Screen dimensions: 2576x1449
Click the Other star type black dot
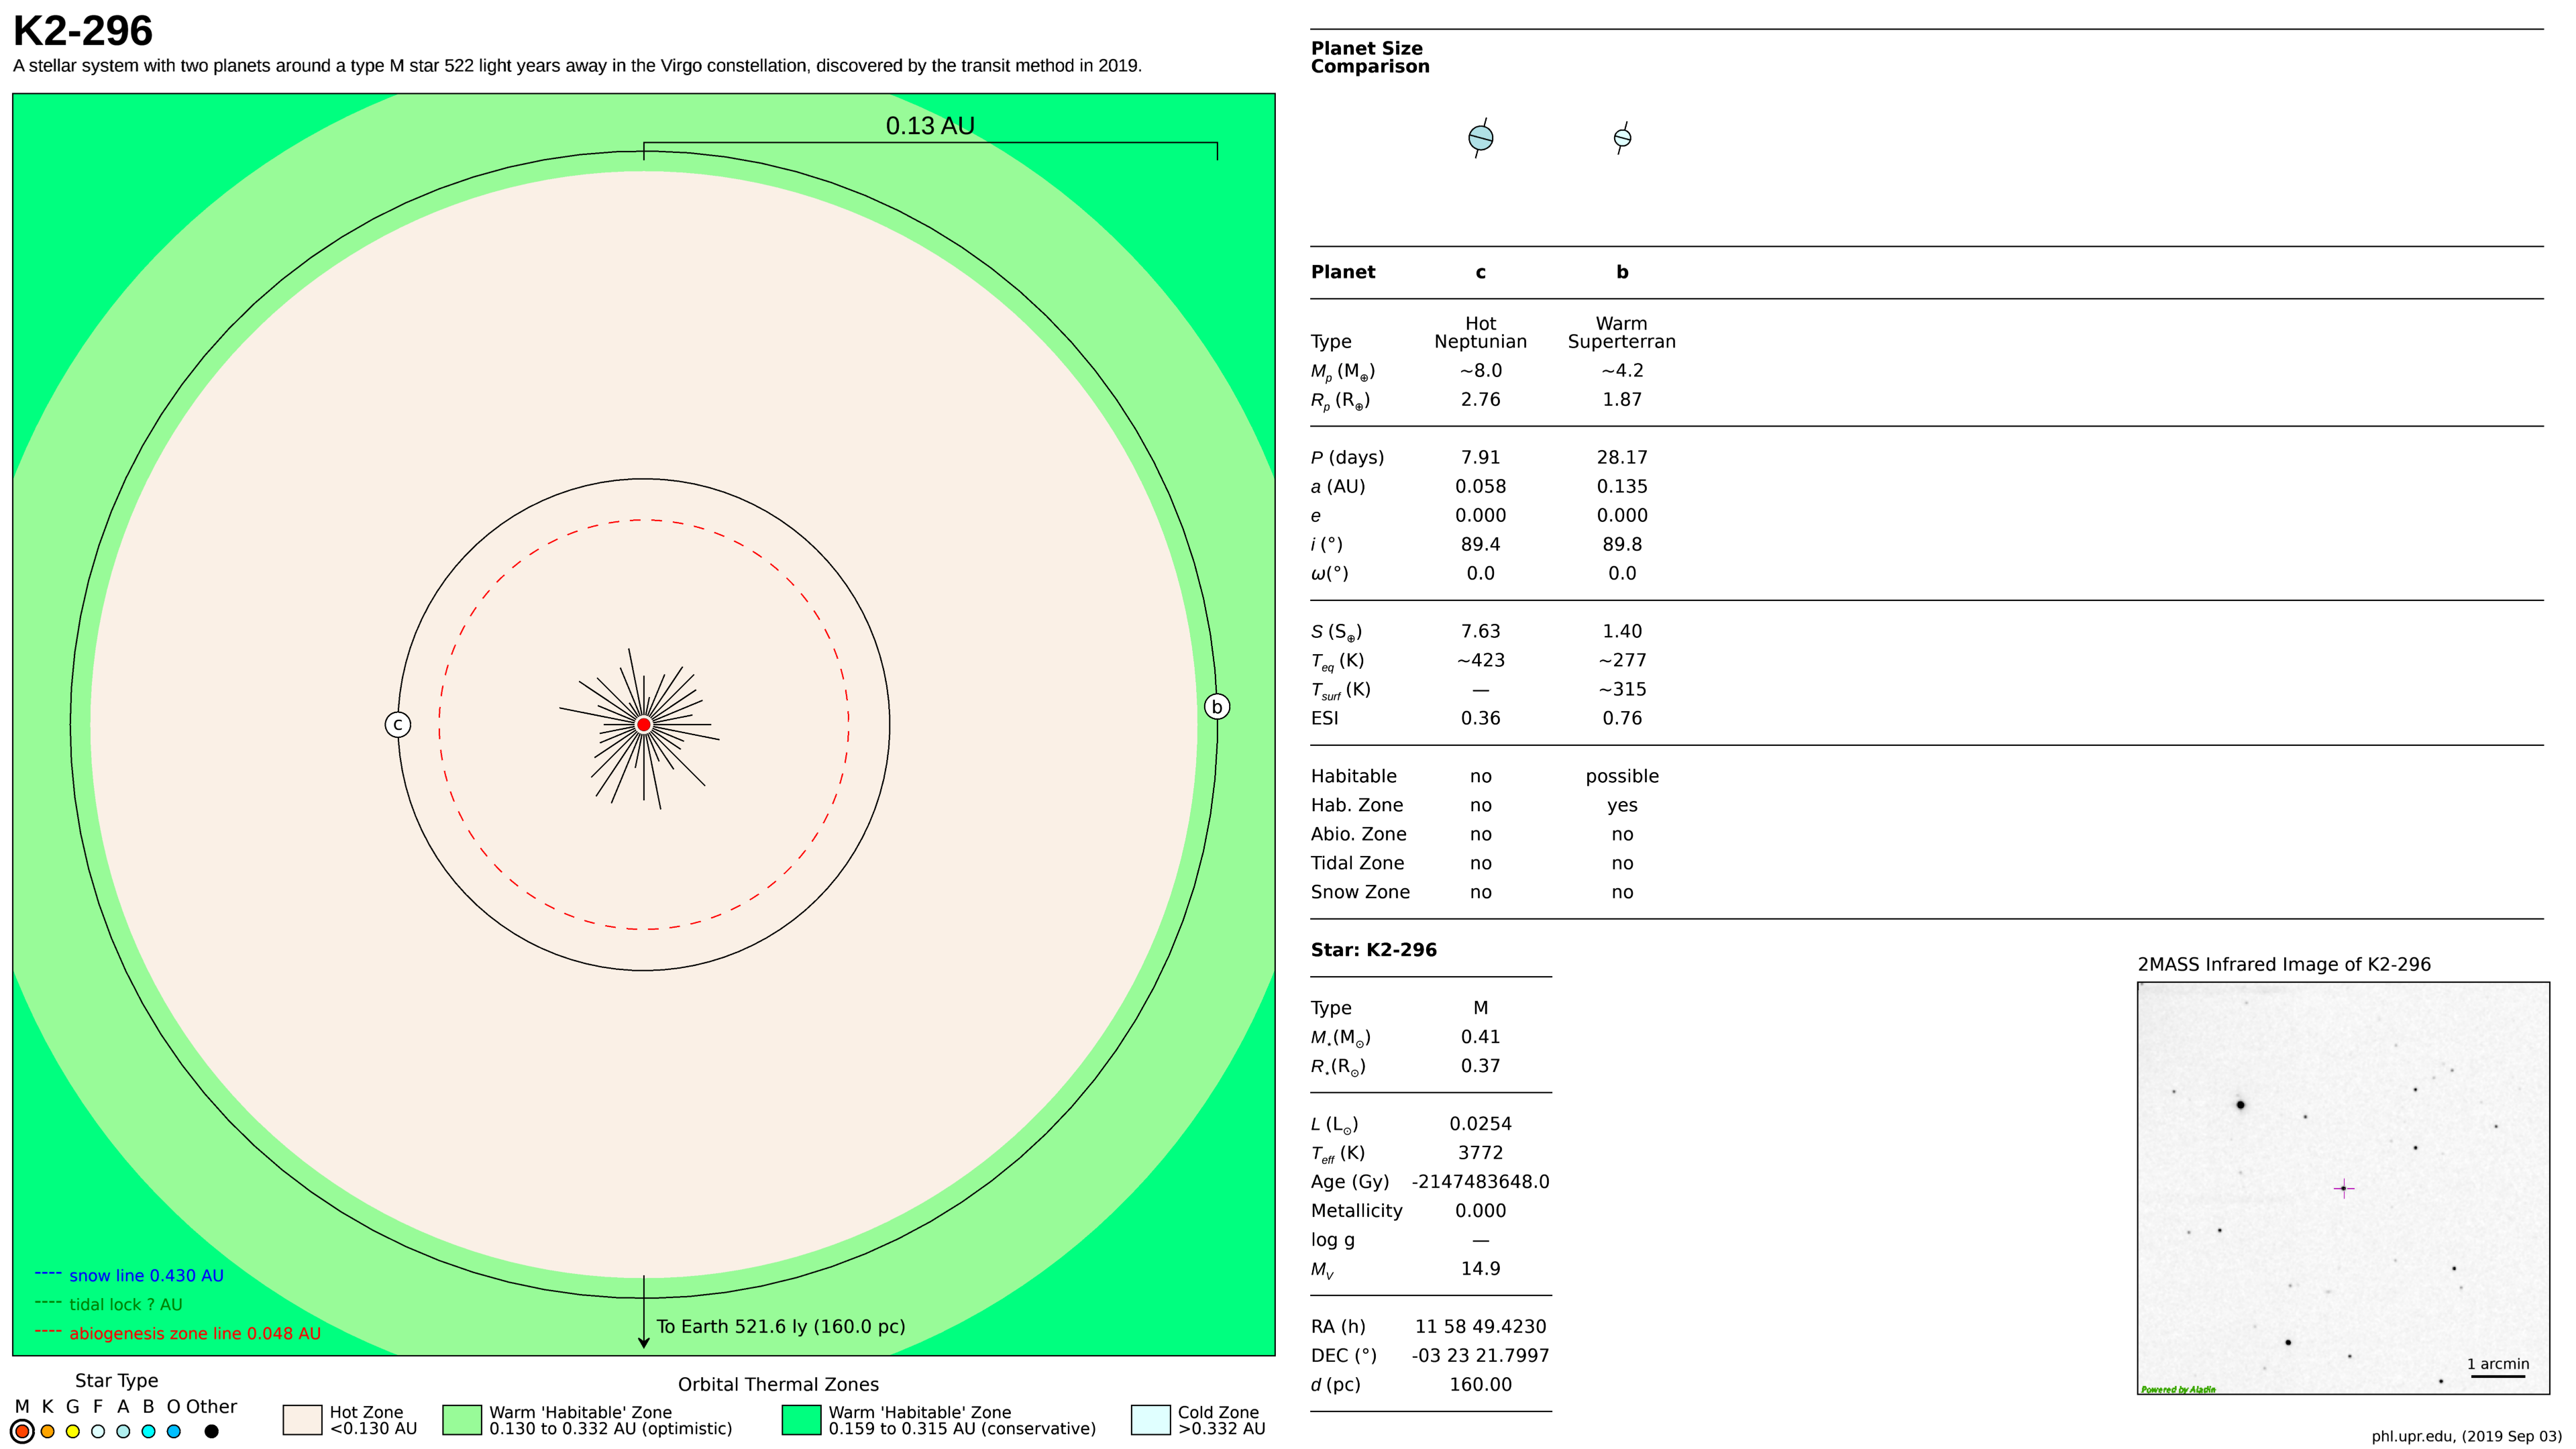tap(211, 1431)
